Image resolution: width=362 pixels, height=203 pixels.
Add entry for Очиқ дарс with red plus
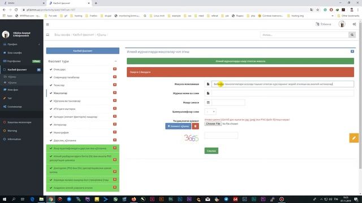pos(115,69)
